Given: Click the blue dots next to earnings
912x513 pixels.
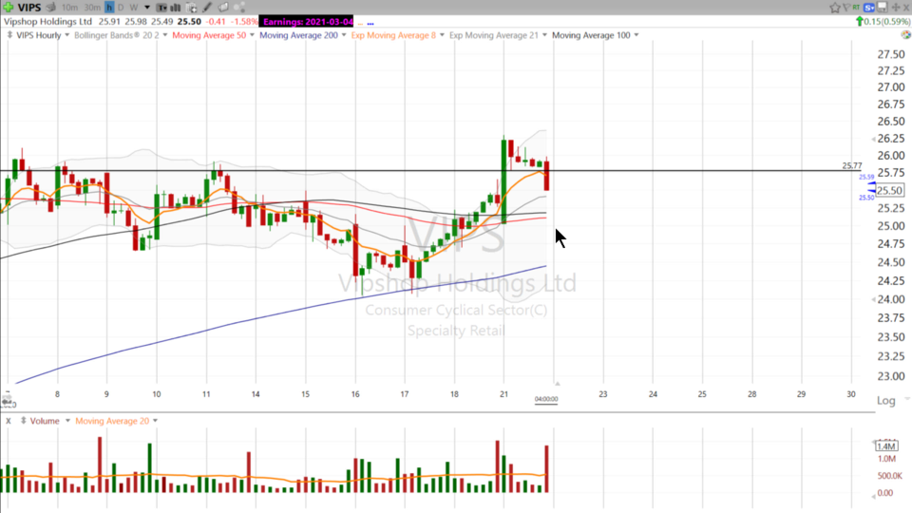Looking at the screenshot, I should (370, 24).
